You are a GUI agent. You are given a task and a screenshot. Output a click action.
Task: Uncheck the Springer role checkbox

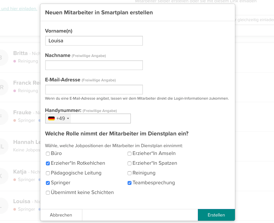pos(48,183)
